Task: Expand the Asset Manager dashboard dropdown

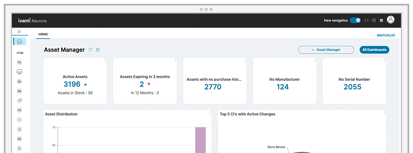Action: [x=326, y=50]
